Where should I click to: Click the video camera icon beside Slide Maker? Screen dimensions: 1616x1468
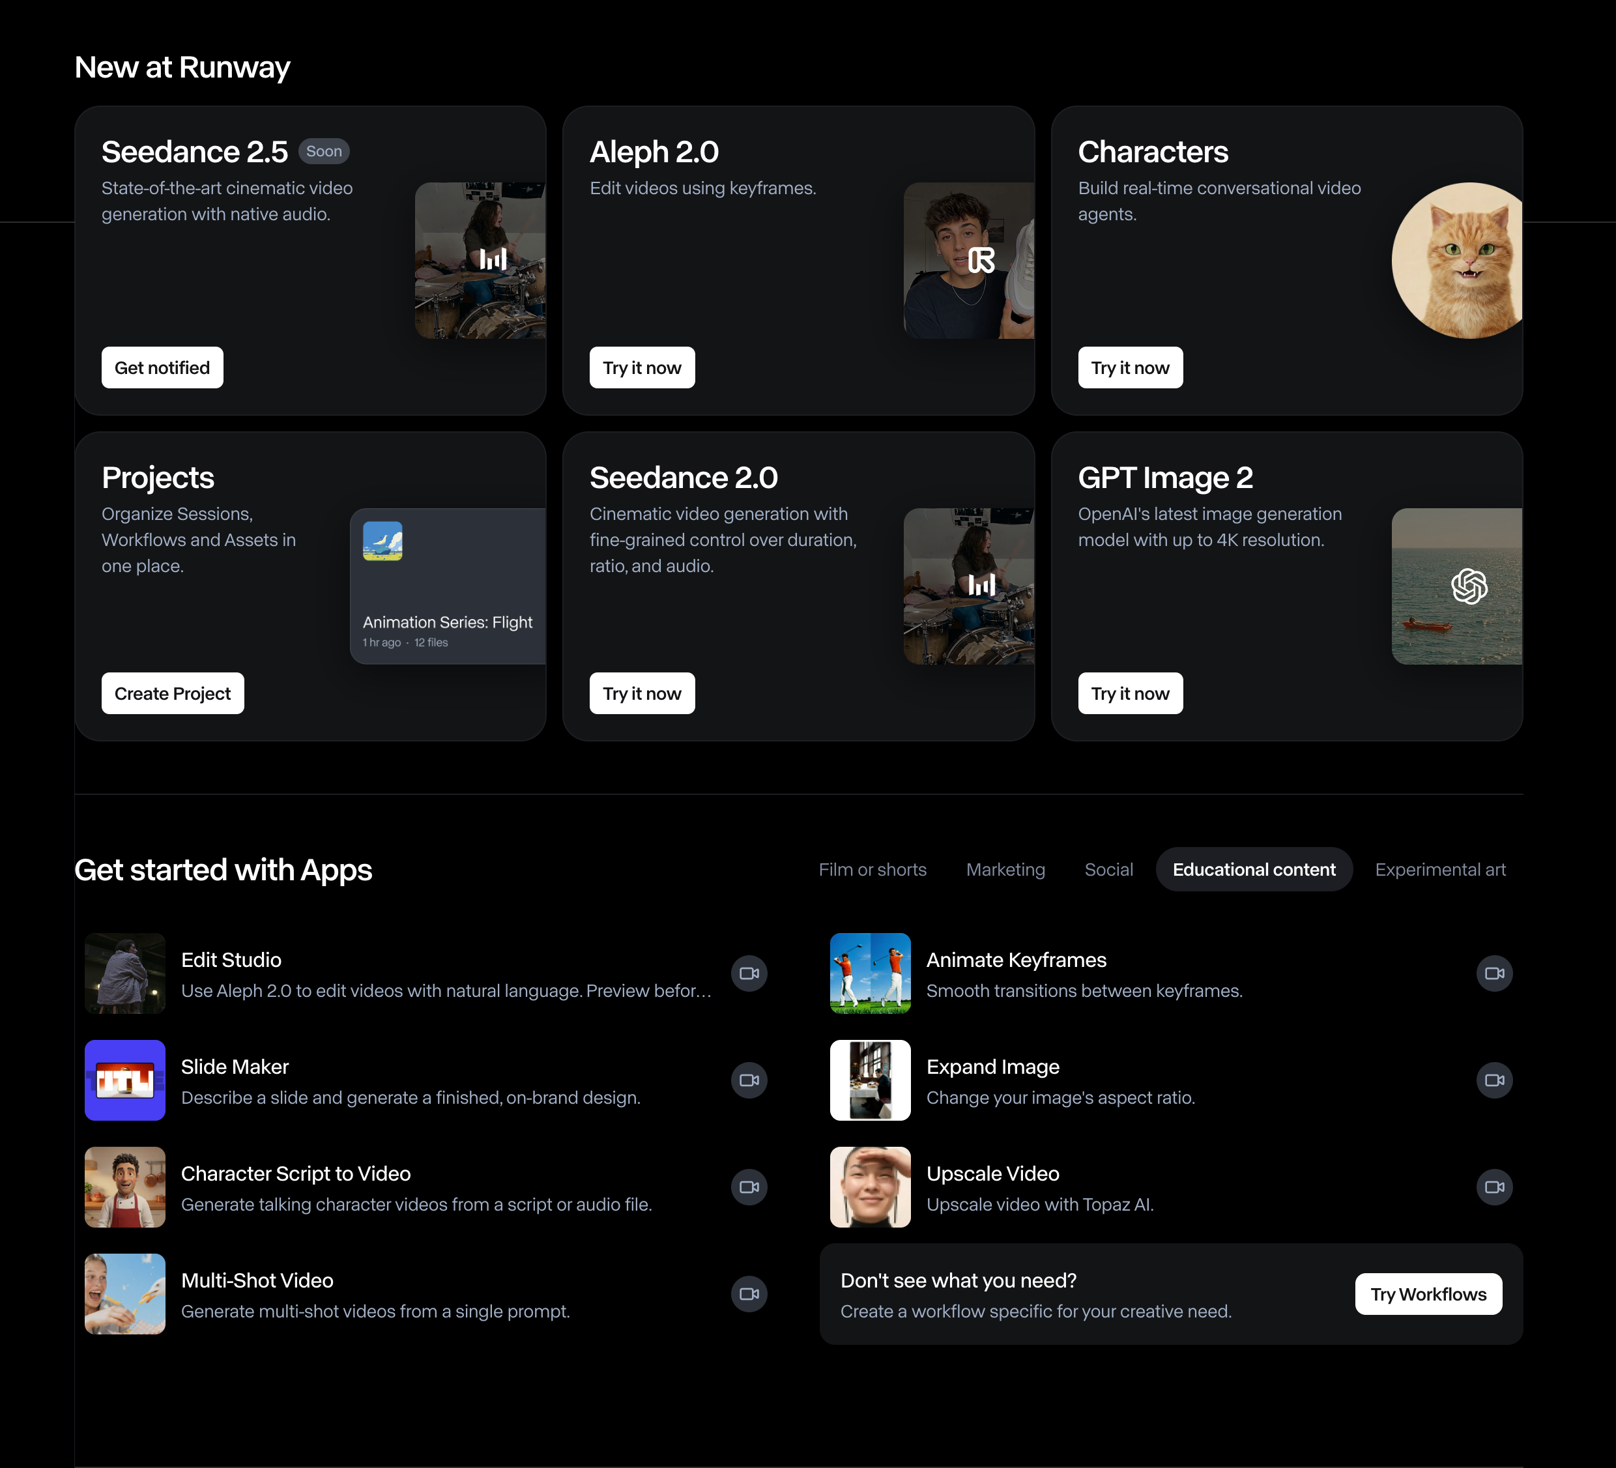(749, 1080)
